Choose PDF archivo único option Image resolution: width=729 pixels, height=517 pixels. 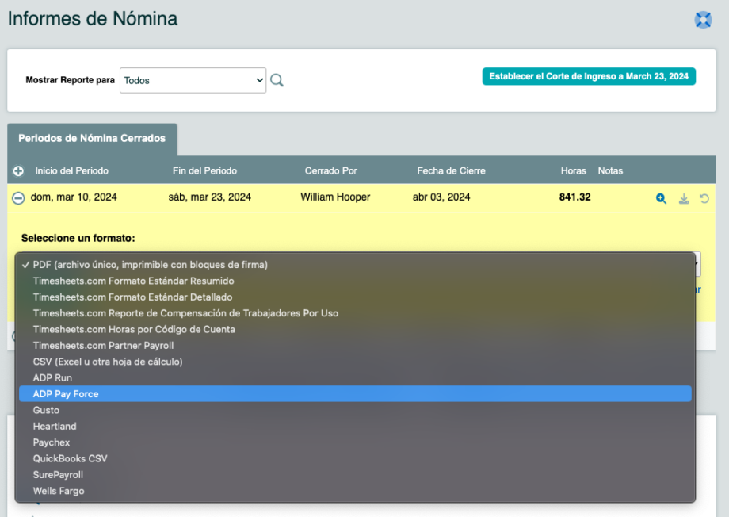point(355,265)
